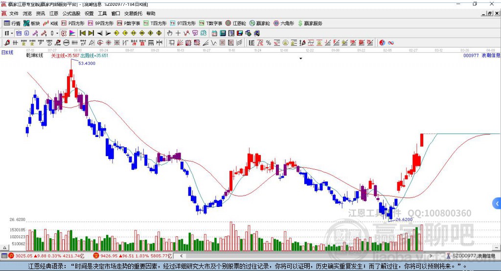Screen dimensions: 501x271
Task: Open the 9T四方形 tool
Action: tap(183, 23)
